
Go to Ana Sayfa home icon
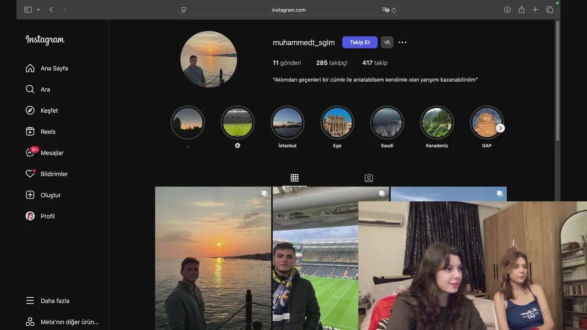pyautogui.click(x=30, y=68)
